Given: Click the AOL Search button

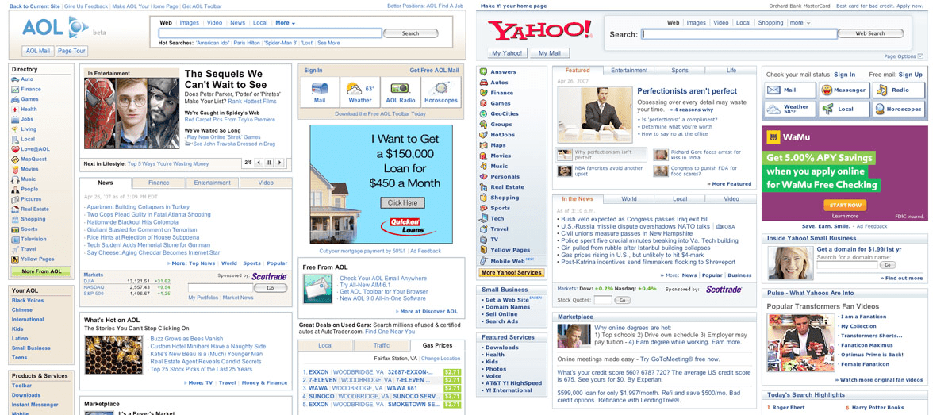Looking at the screenshot, I should tap(410, 33).
